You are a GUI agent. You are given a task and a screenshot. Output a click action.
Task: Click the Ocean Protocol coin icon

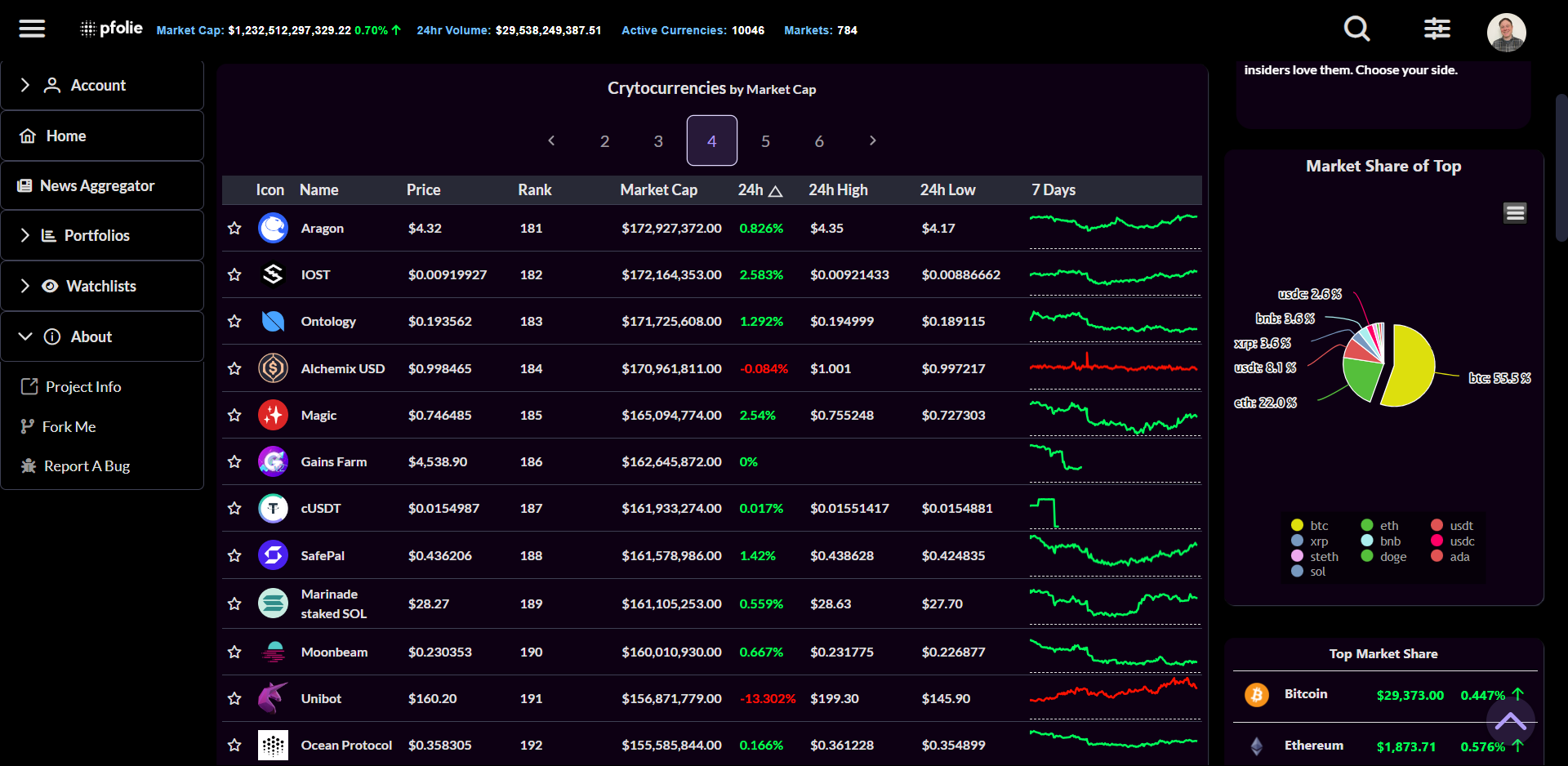pyautogui.click(x=273, y=745)
